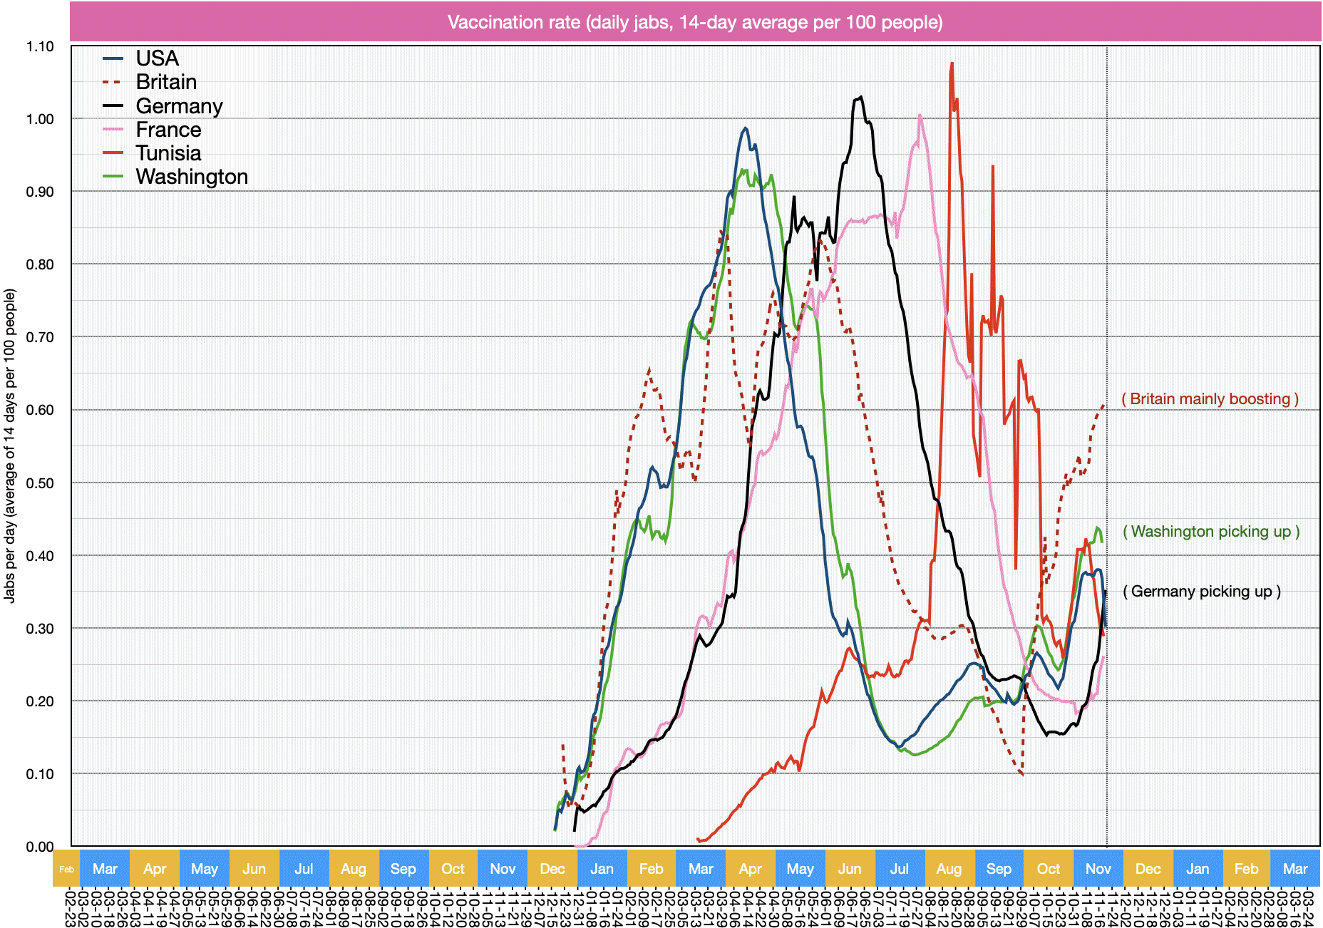Screen dimensions: 1323x928
Task: Open the Washington picking up annotation
Action: [x=1210, y=531]
